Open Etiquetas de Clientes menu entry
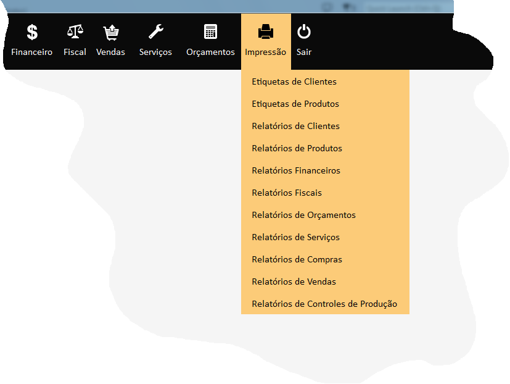The height and width of the screenshot is (384, 510). (x=294, y=81)
